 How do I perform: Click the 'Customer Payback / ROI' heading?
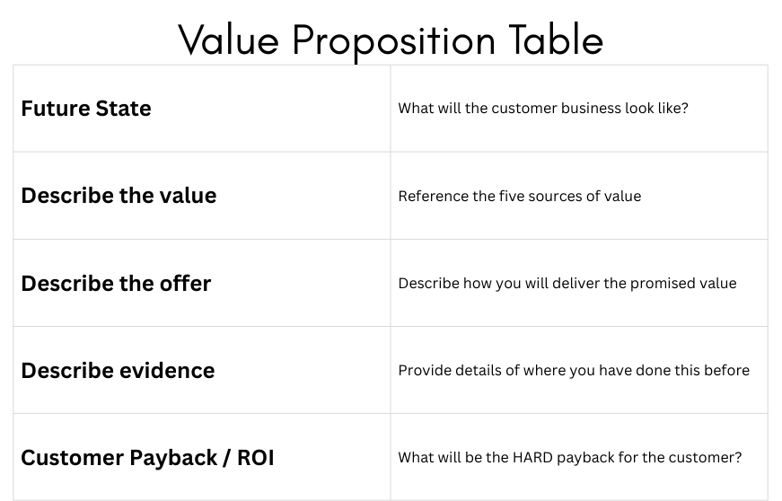[x=147, y=457]
